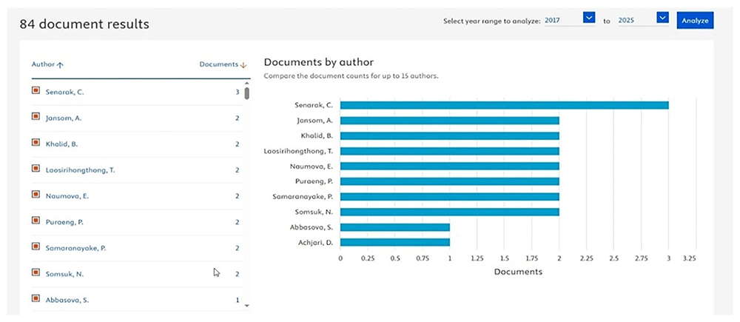740x322 pixels.
Task: Open Samaranayake, P. author link
Action: point(75,248)
